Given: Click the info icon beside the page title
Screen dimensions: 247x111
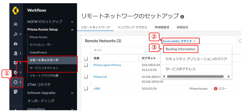Looking at the screenshot, I should [182, 17].
